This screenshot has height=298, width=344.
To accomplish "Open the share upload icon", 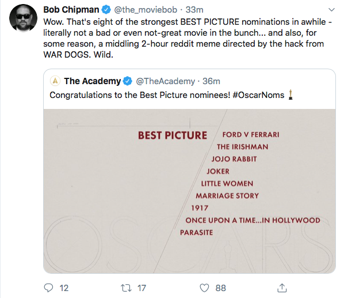I will click(x=282, y=288).
